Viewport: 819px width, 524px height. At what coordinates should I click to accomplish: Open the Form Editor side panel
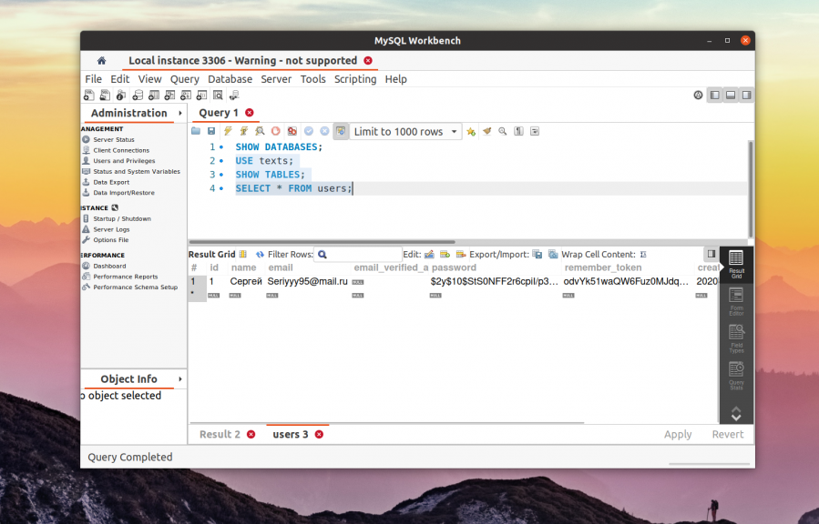(736, 299)
